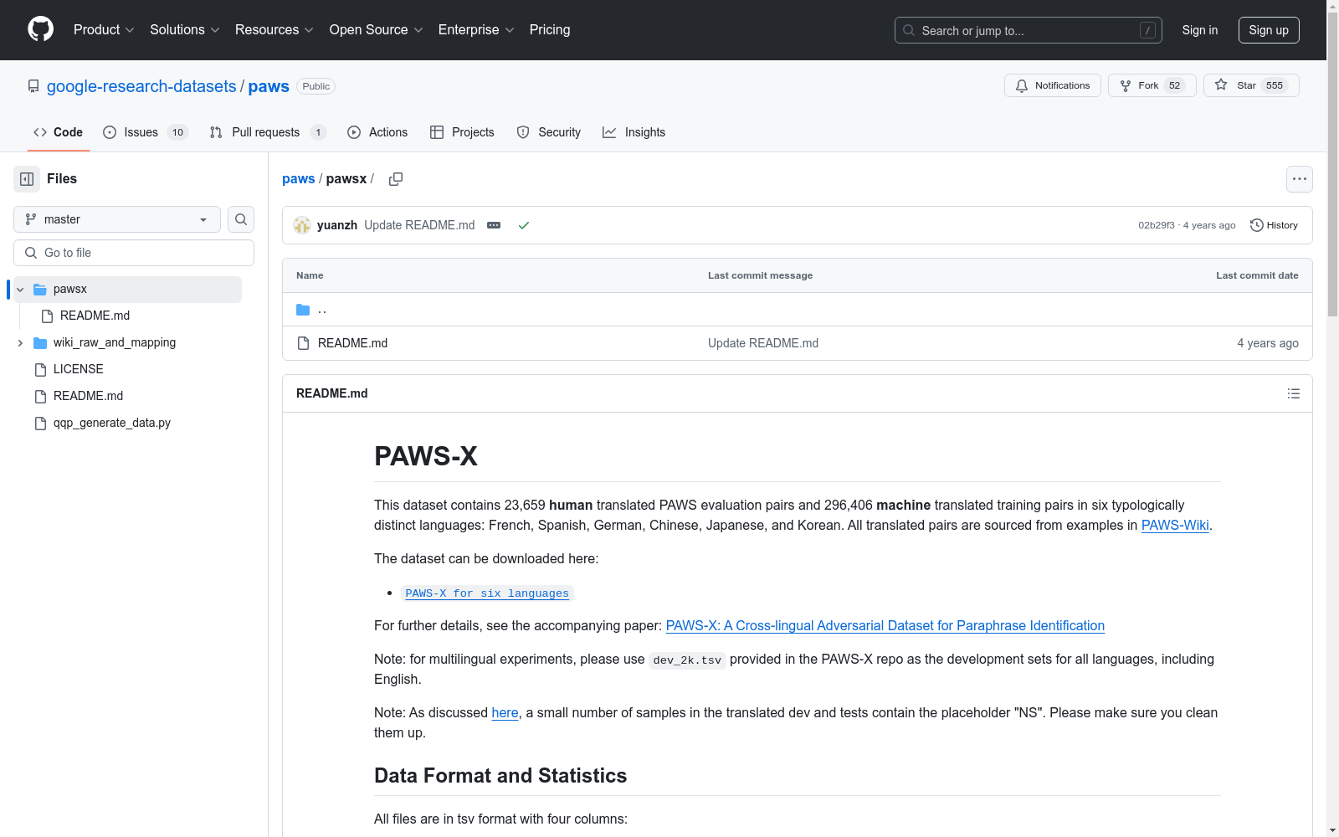Open the PAWS-X paper link

pos(885,626)
